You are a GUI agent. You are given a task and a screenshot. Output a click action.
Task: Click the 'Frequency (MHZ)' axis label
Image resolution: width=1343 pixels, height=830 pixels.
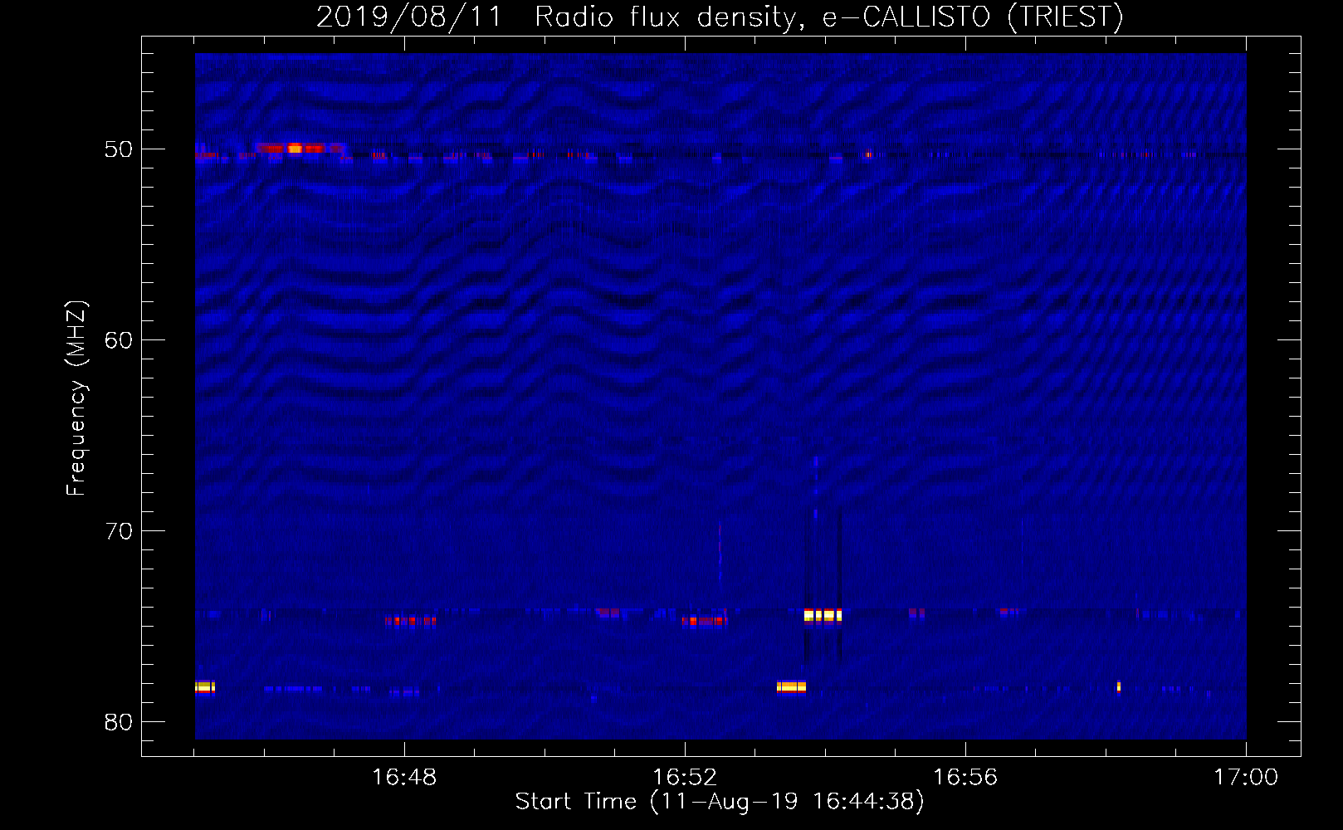[x=76, y=398]
